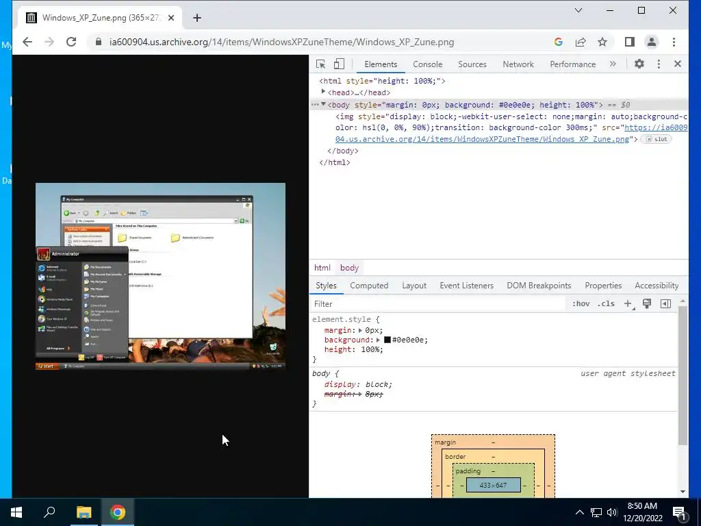Click the slot badge on img element
The image size is (701, 526).
(657, 139)
